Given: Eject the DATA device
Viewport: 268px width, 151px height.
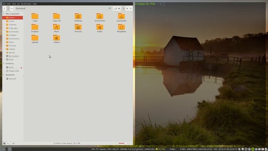Looking at the screenshot, I should coord(21,68).
